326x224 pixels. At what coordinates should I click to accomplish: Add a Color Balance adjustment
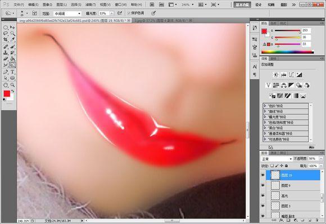[284, 85]
